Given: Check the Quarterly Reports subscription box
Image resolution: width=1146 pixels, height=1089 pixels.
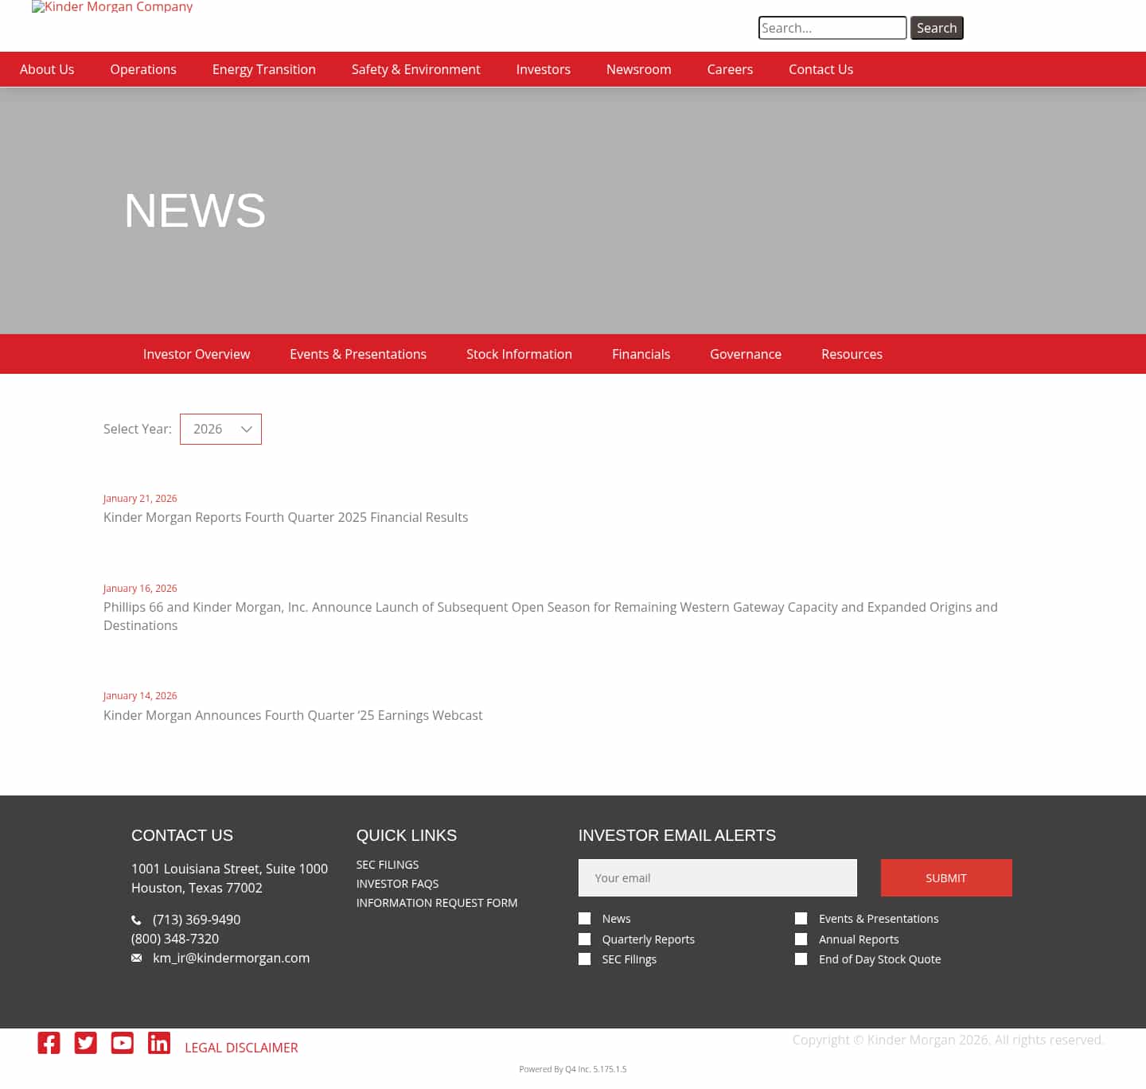Looking at the screenshot, I should (x=585, y=939).
